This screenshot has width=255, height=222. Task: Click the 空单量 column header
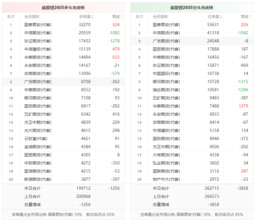(x=213, y=17)
